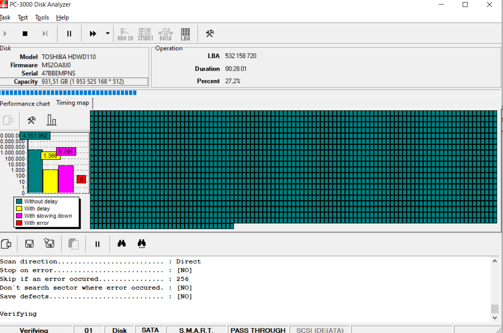The image size is (503, 333).
Task: Pause log output in the log toolbar
Action: point(97,244)
